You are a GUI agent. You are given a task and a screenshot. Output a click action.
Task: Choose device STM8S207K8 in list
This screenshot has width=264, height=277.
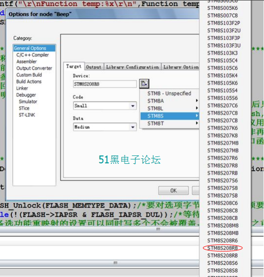tap(223, 135)
